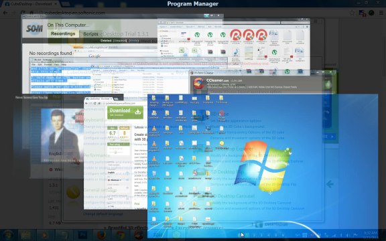Open File Explorer from the taskbar
Image resolution: width=386 pixels, height=241 pixels.
coord(26,235)
